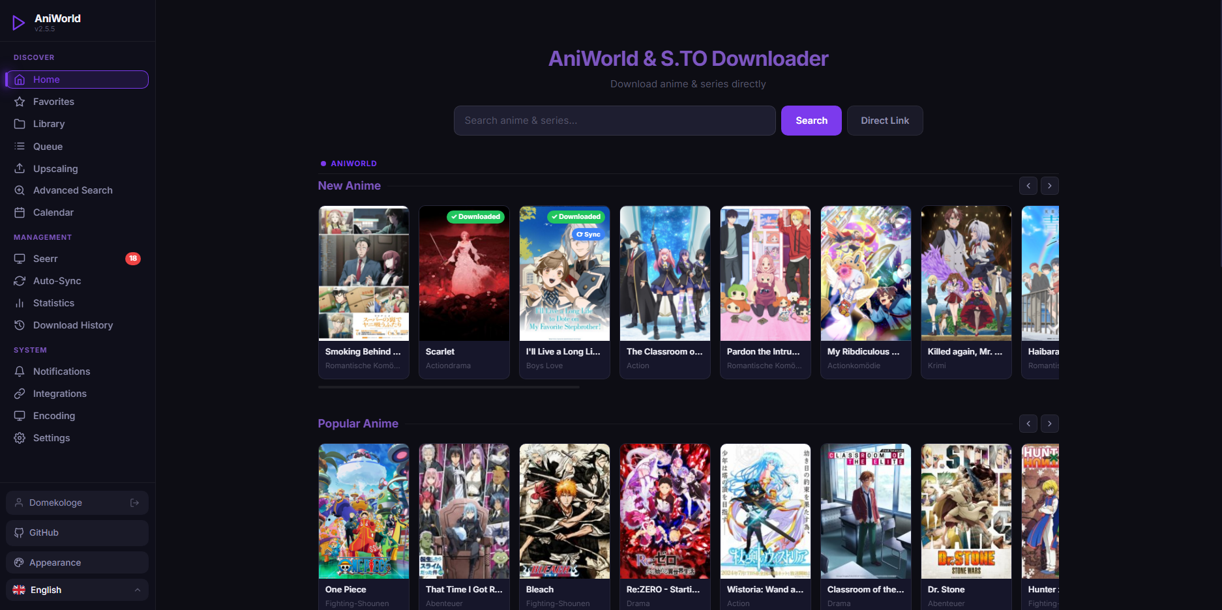The width and height of the screenshot is (1222, 610).
Task: Click the Favorites star icon
Action: (20, 102)
